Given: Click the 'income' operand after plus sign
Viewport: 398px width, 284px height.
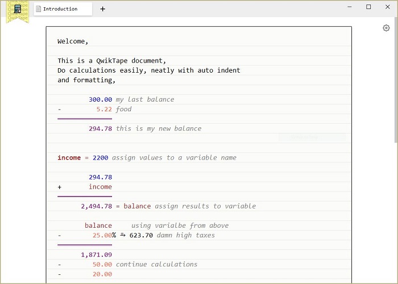Looking at the screenshot, I should click(x=100, y=187).
